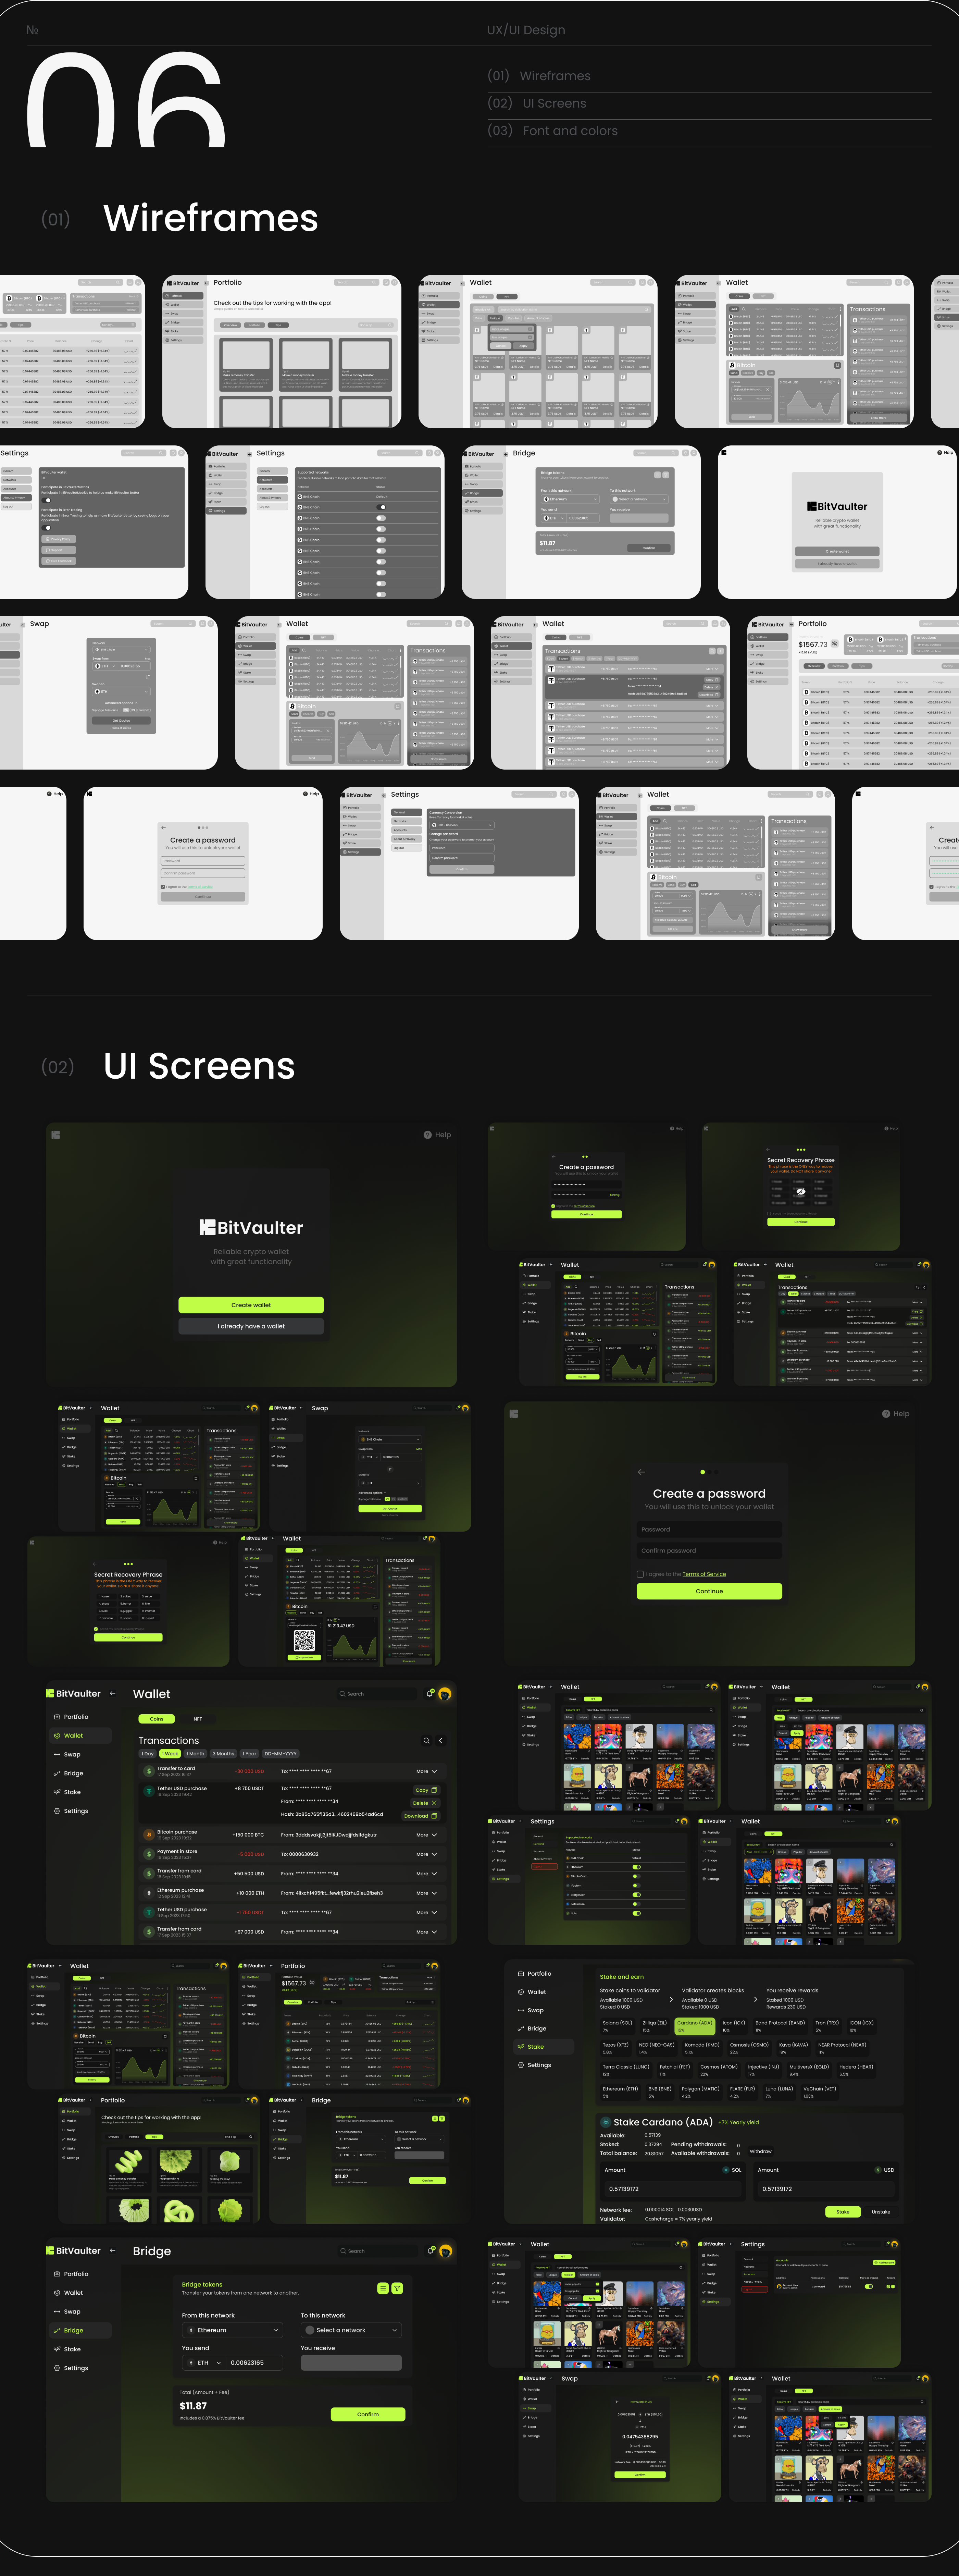Switch to NFT tab in large Wallet screen
Screen dimensions: 959x2576
198,1719
